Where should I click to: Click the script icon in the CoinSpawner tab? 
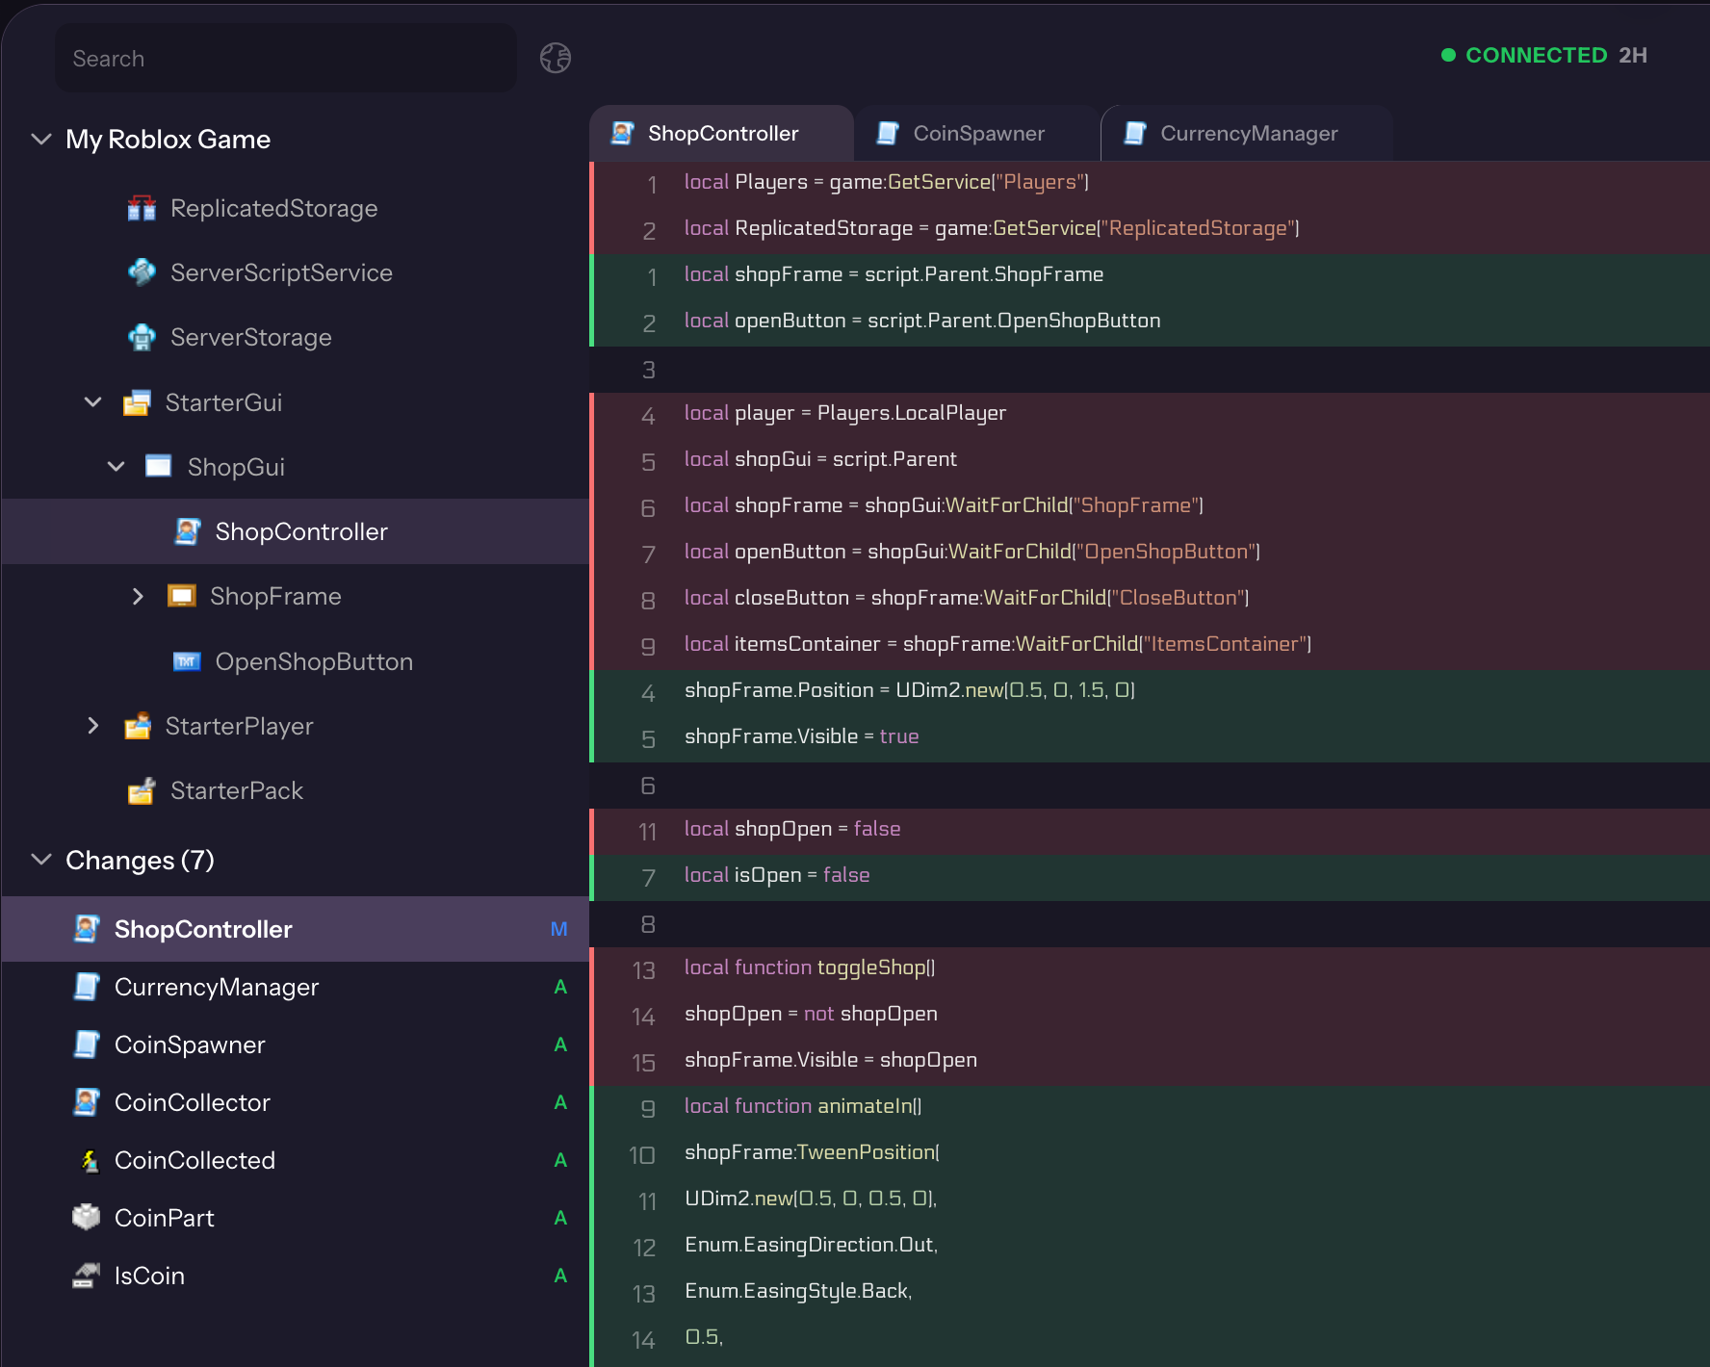[x=887, y=133]
